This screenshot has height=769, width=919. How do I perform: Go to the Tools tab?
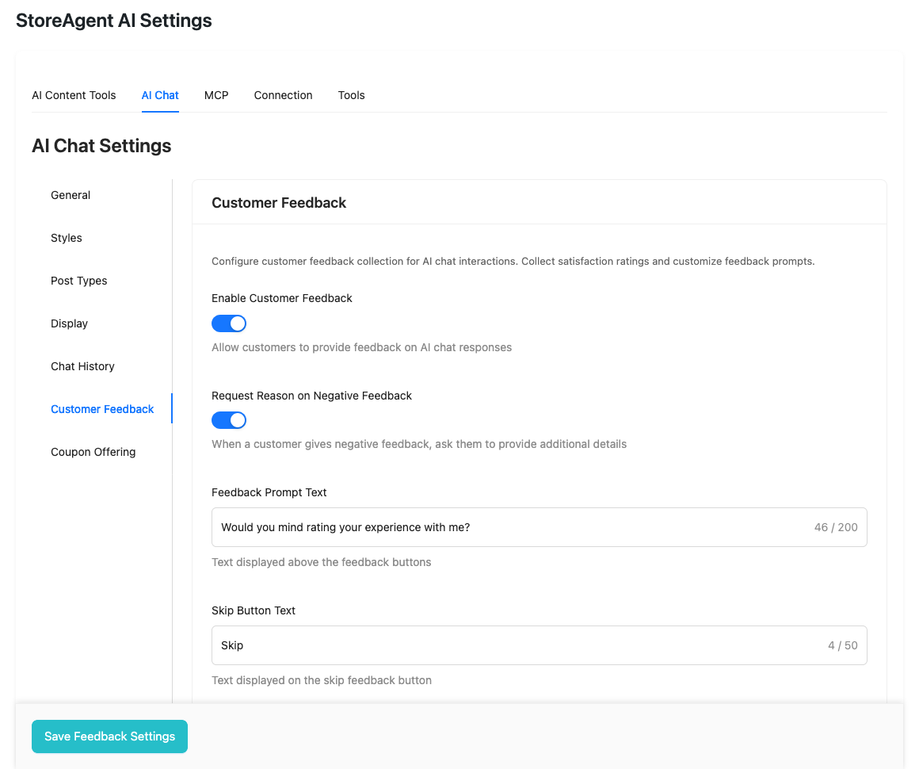coord(351,95)
